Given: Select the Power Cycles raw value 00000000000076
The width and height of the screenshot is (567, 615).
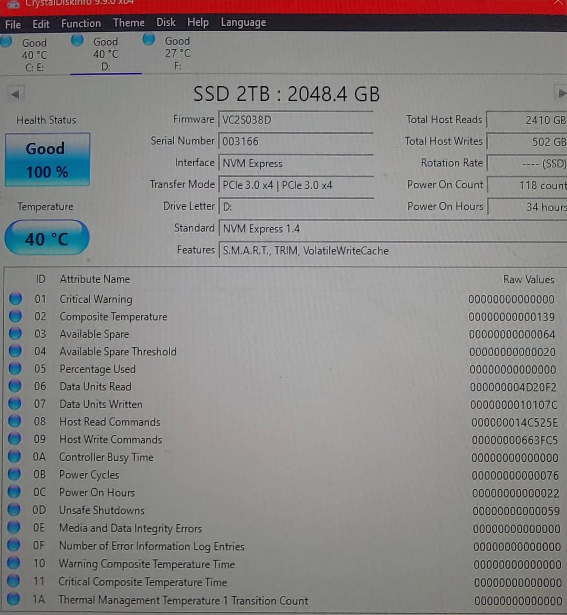Looking at the screenshot, I should click(x=515, y=475).
